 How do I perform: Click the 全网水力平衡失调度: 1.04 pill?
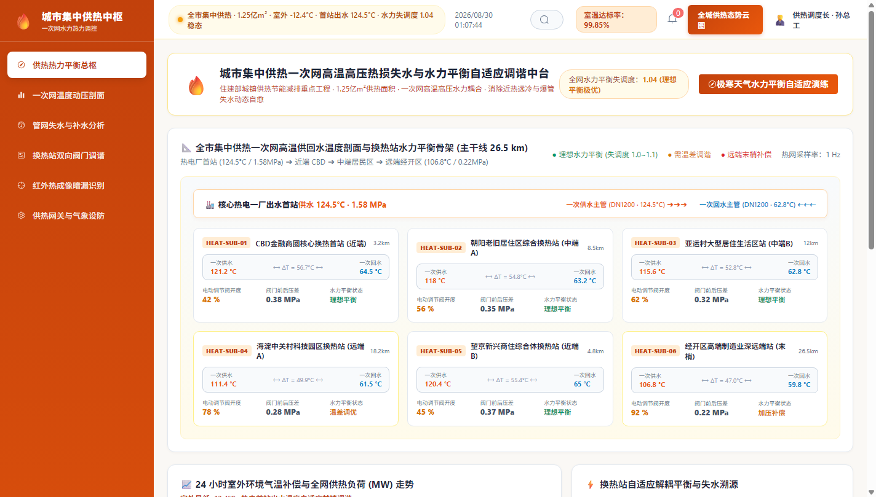click(x=624, y=84)
